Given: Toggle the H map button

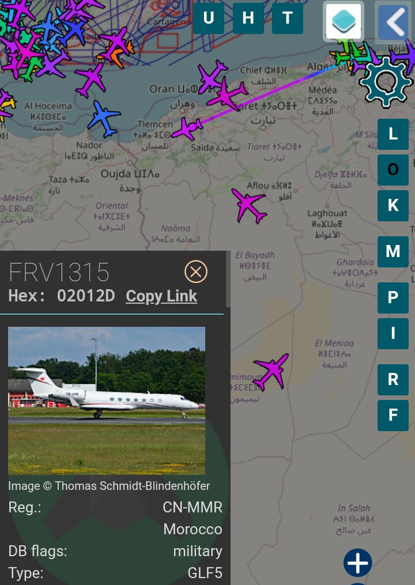Looking at the screenshot, I should [248, 18].
